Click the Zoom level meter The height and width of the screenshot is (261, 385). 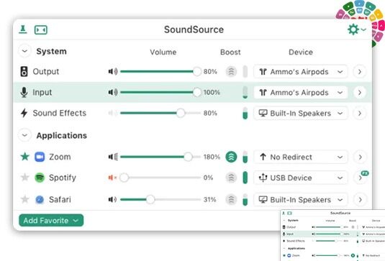(245, 157)
